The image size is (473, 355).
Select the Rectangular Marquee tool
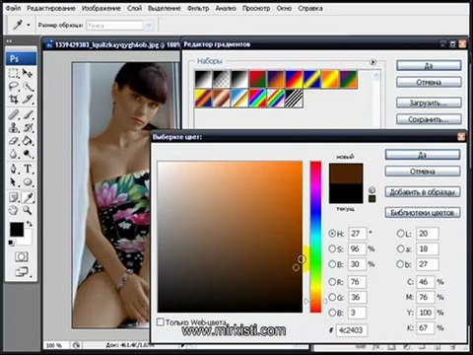[x=14, y=73]
